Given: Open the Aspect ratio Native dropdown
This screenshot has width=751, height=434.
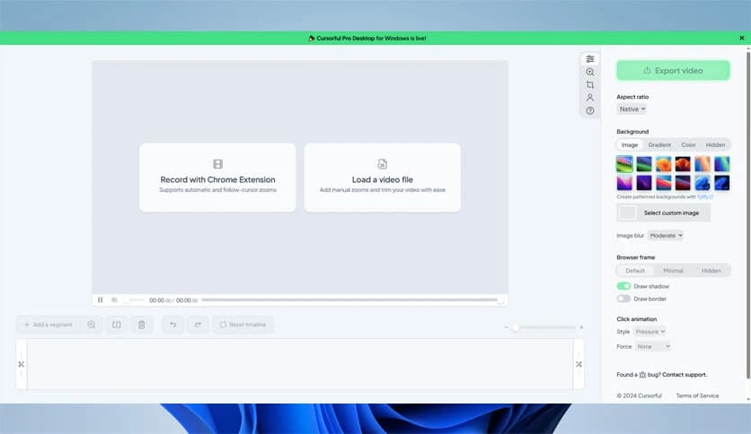Looking at the screenshot, I should click(632, 109).
